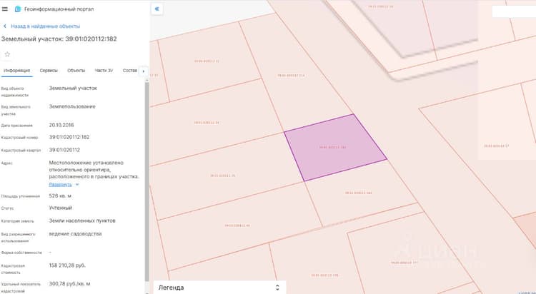Open the Части ЗУ tab
This screenshot has height=294, width=536.
(104, 71)
